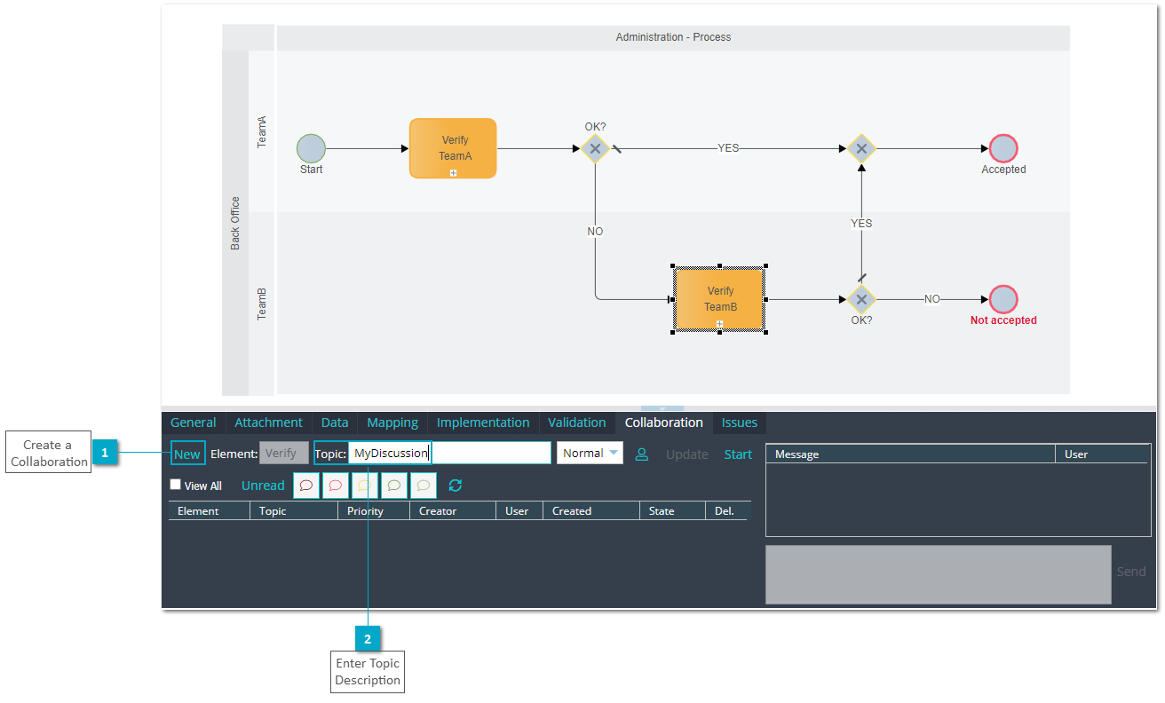
Task: Select the Accepted end event circle
Action: pos(1003,148)
